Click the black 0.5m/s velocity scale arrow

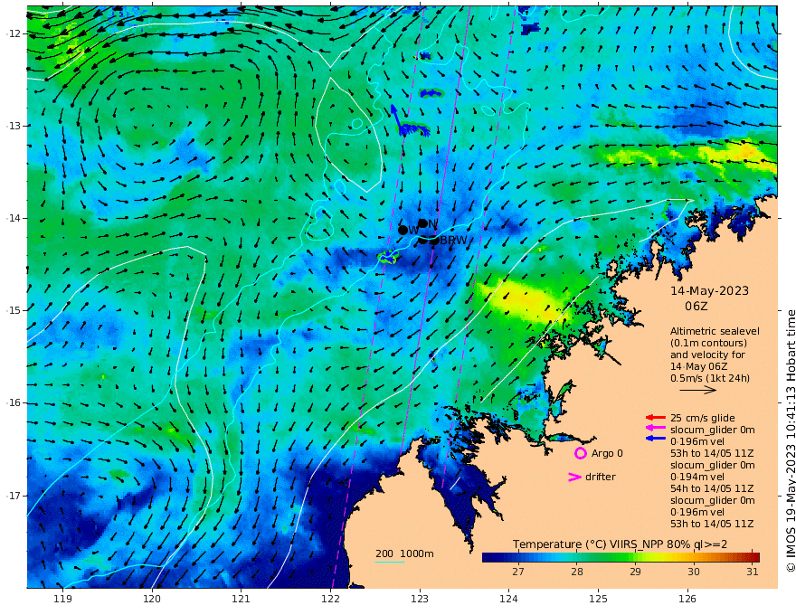(x=698, y=390)
